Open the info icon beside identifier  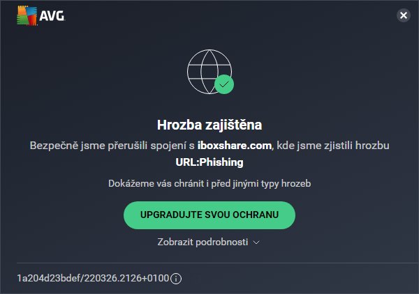click(x=176, y=279)
